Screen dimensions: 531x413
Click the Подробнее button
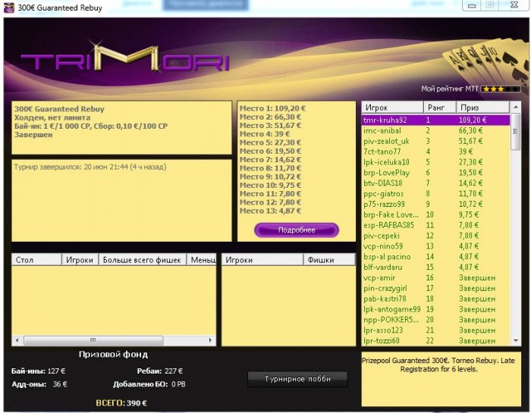point(297,230)
